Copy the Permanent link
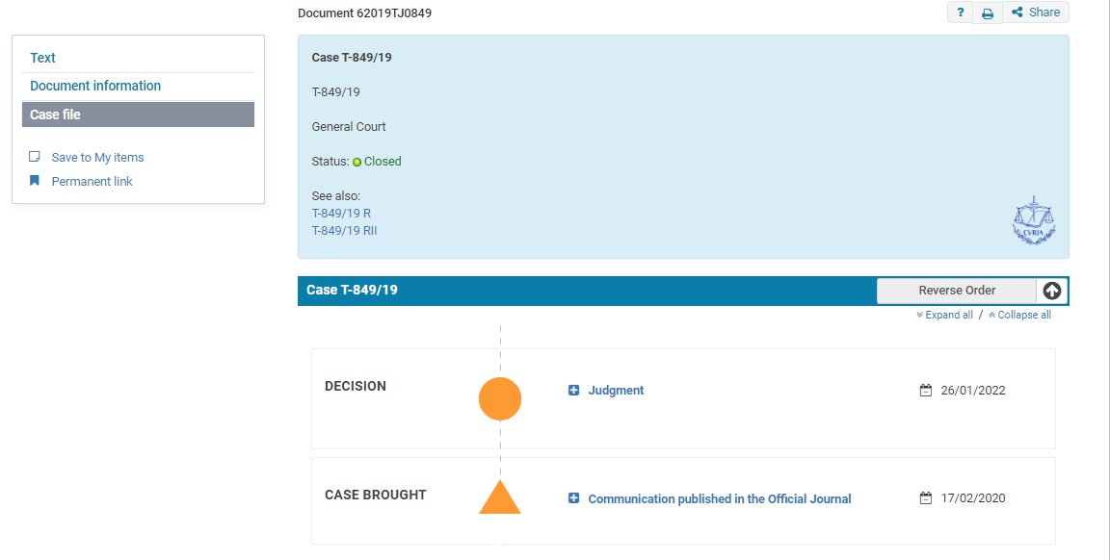The image size is (1110, 560). pos(92,182)
